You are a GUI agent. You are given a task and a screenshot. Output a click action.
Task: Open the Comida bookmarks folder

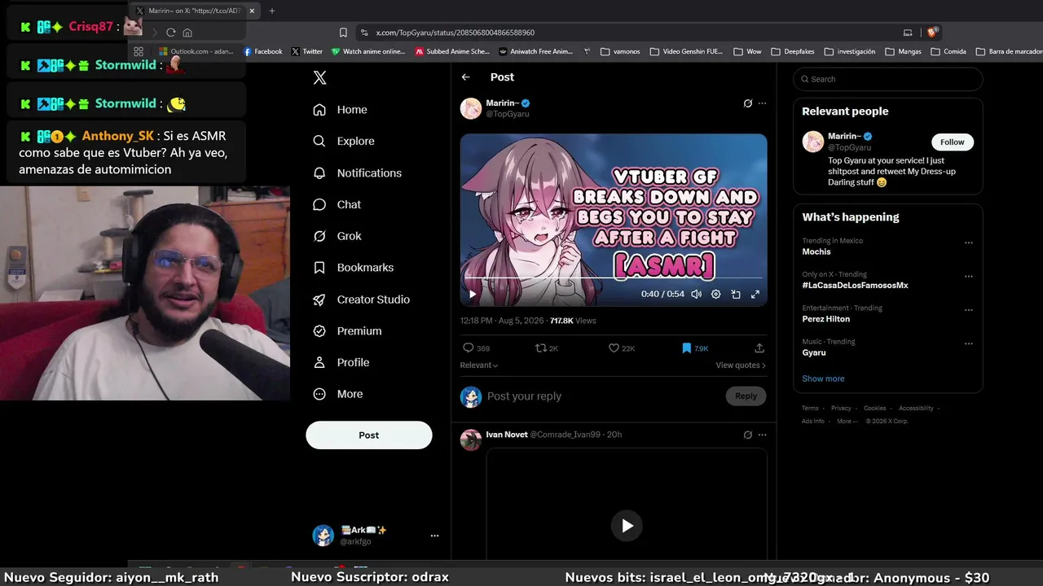(x=948, y=51)
